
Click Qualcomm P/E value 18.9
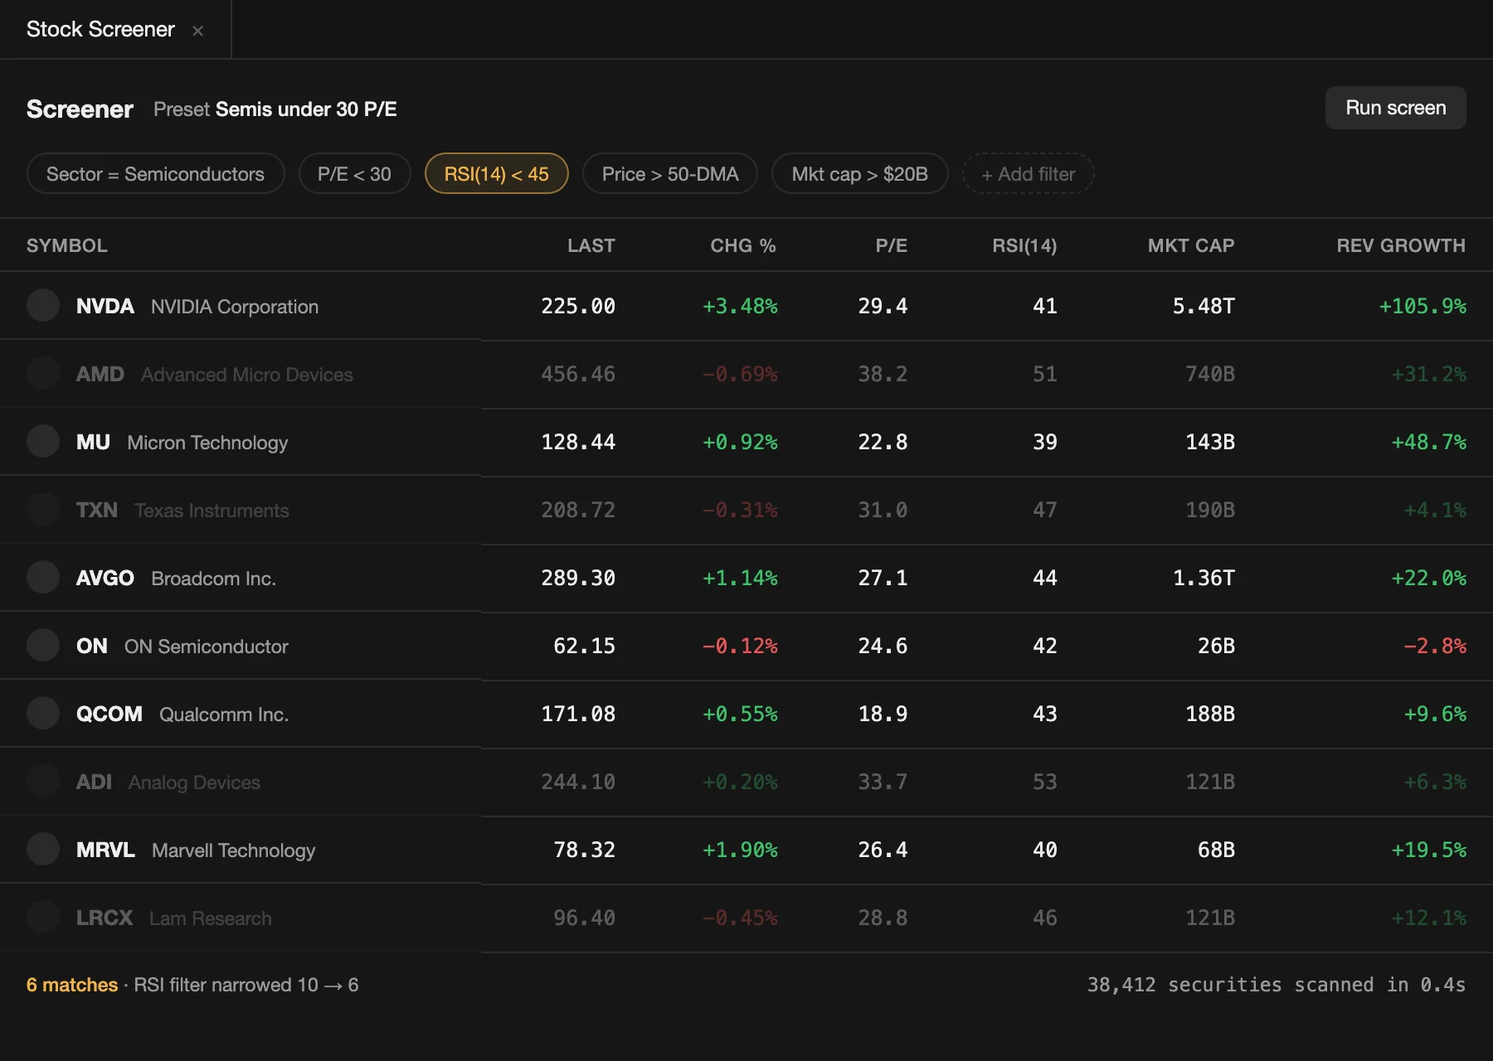(883, 714)
